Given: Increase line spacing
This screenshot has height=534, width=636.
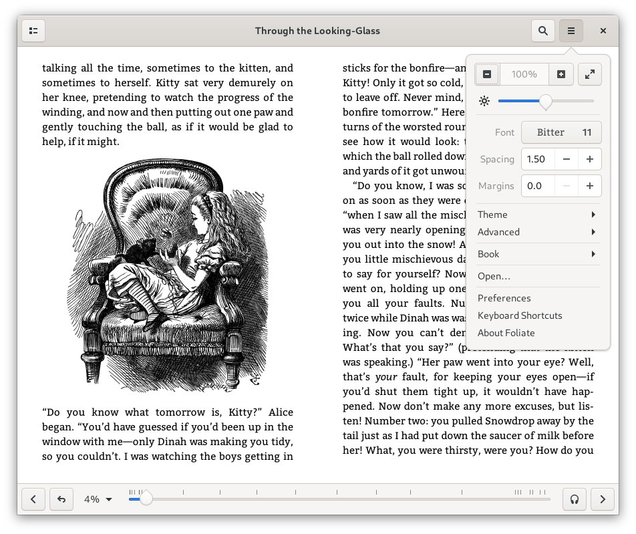Looking at the screenshot, I should tap(590, 159).
